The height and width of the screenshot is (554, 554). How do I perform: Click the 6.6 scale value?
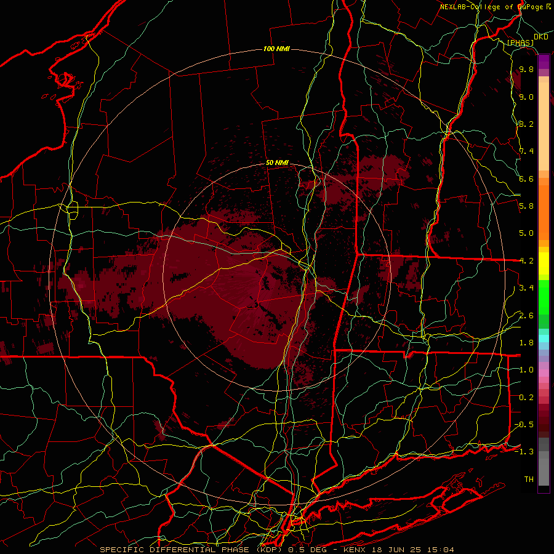pos(526,179)
